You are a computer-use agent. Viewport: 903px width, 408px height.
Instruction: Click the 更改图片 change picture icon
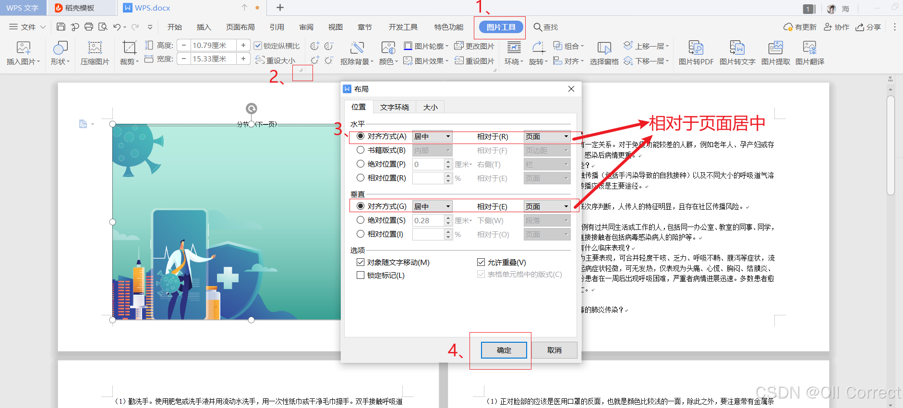[459, 46]
